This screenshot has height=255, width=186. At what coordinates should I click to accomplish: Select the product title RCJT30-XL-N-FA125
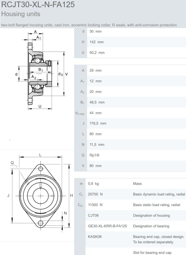pyautogui.click(x=38, y=4)
